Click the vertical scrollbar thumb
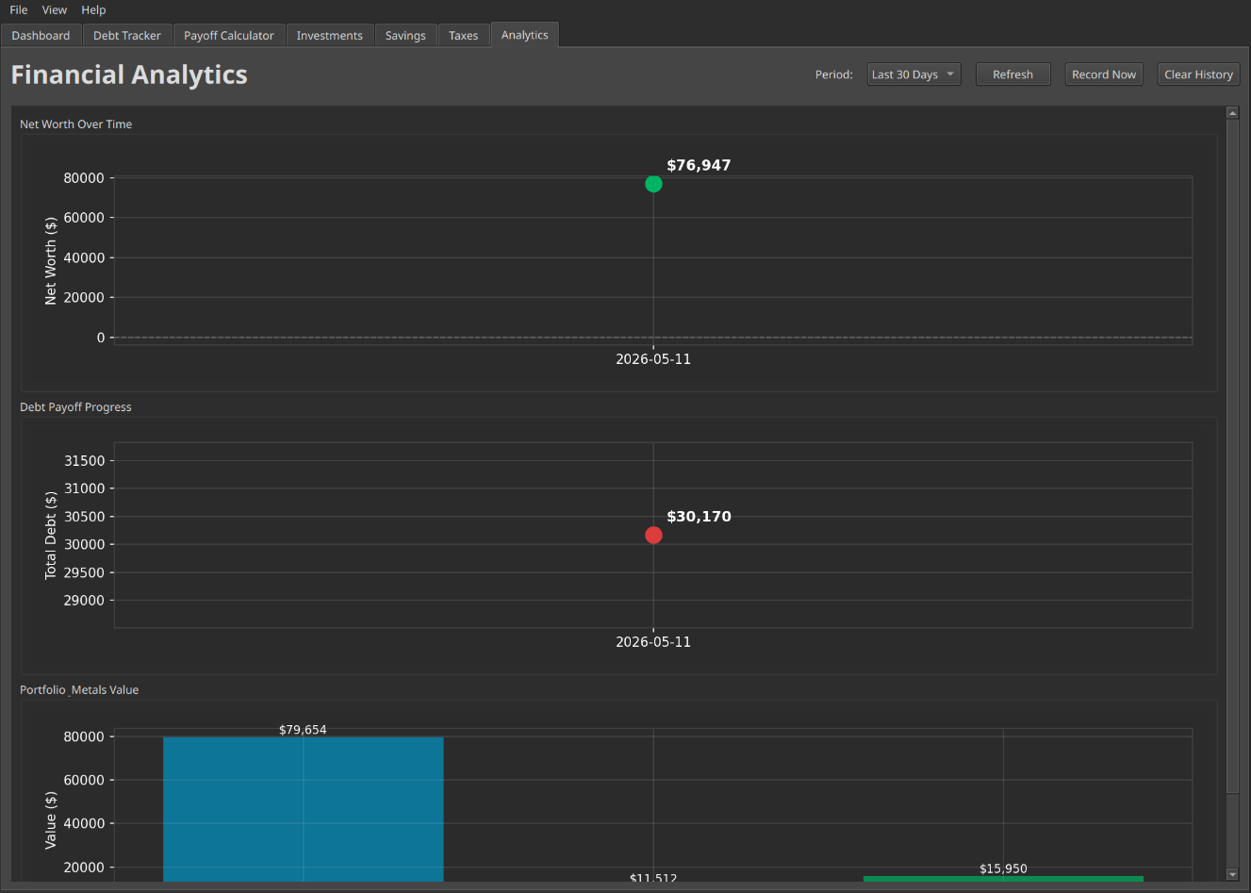 (x=1232, y=455)
